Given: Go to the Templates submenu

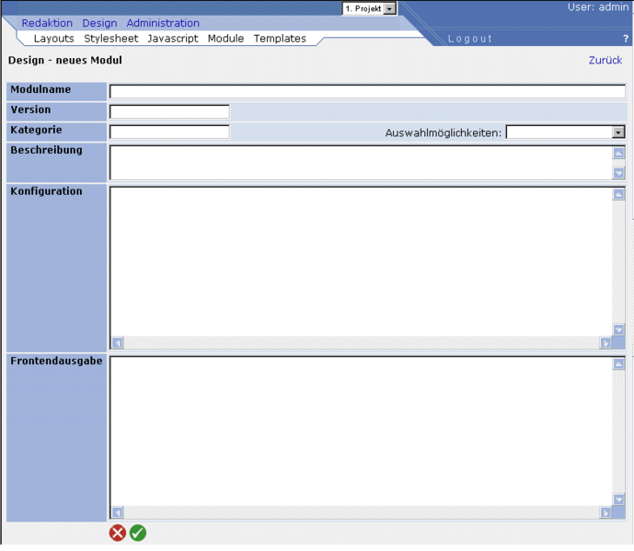Looking at the screenshot, I should click(x=280, y=39).
